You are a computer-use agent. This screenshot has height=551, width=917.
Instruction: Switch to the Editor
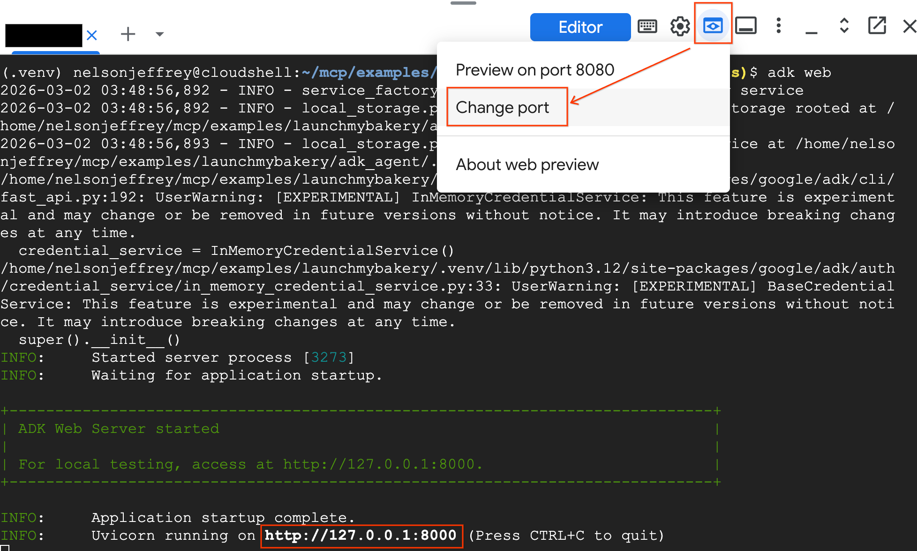tap(580, 27)
